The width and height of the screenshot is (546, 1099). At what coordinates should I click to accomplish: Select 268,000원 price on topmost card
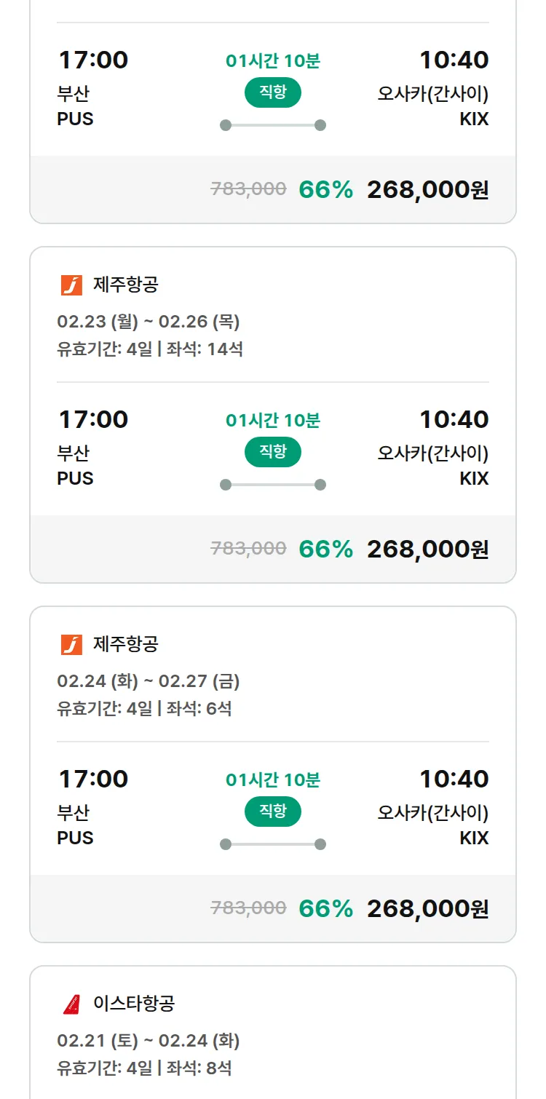click(427, 190)
